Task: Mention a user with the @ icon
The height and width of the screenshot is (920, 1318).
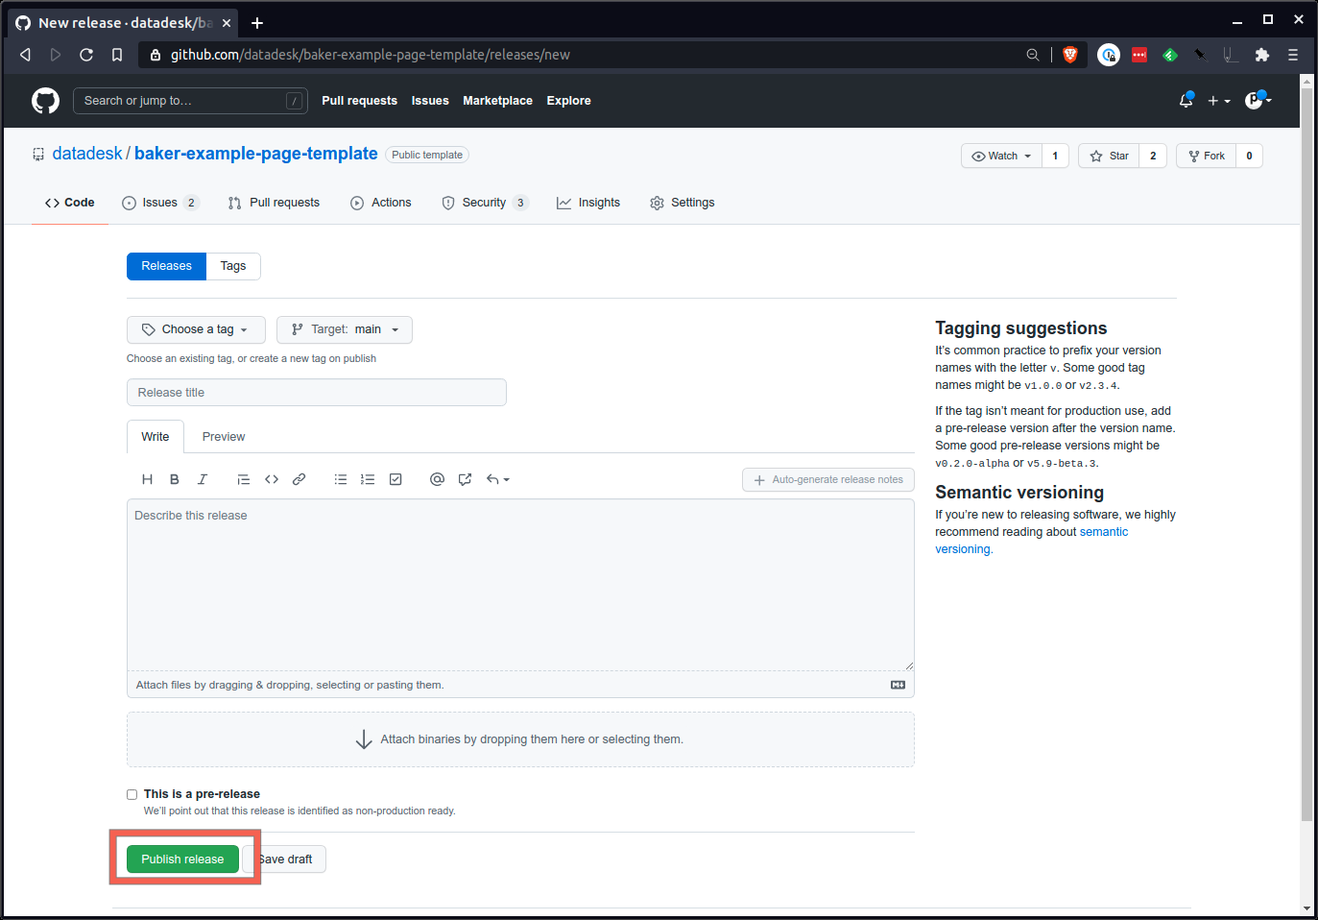Action: click(x=437, y=479)
